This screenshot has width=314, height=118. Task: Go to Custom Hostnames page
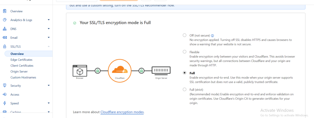(x=23, y=77)
